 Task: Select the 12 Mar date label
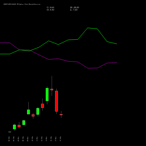42,139
